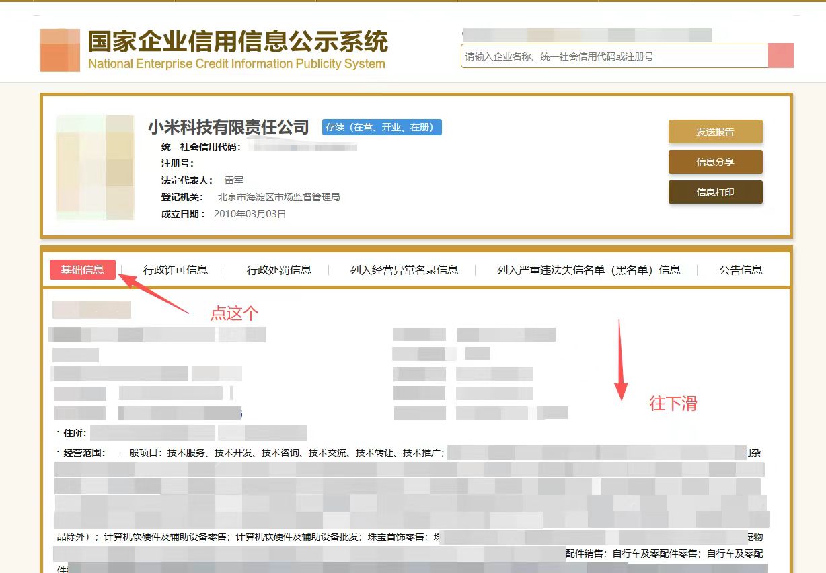Click the 发送报告 (Send Report) button
Image resolution: width=826 pixels, height=573 pixels.
715,131
